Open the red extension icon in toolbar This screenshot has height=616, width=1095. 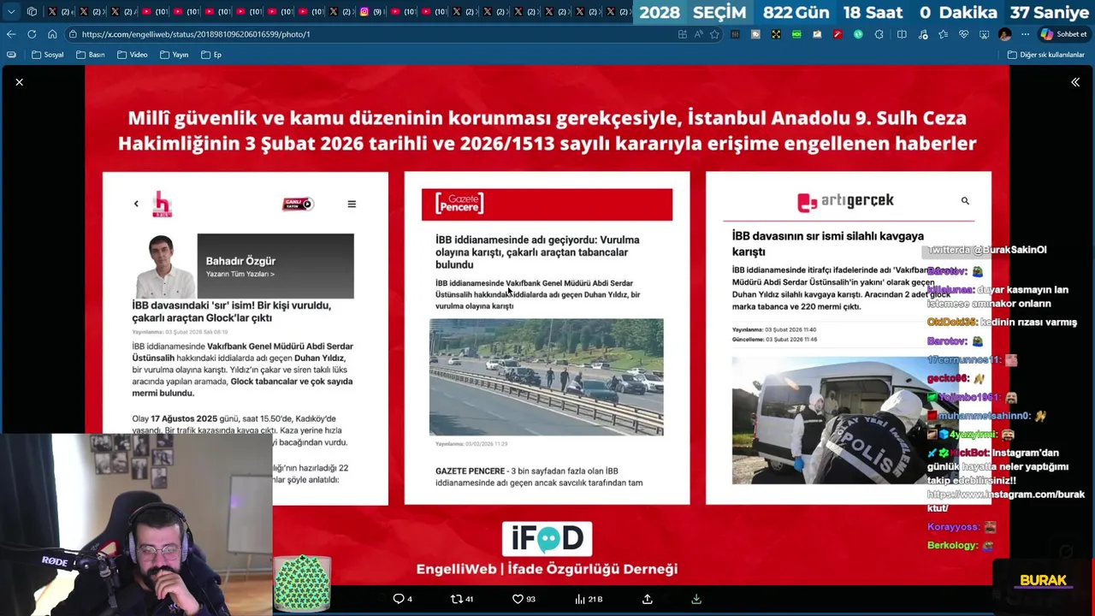click(838, 34)
